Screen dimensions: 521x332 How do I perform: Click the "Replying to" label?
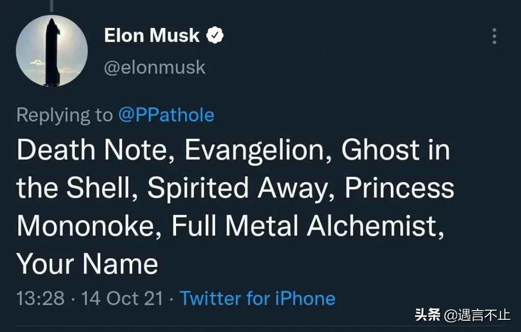tap(64, 115)
